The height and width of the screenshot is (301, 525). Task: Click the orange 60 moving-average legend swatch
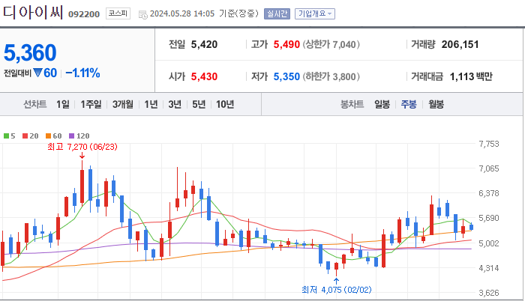pyautogui.click(x=48, y=136)
